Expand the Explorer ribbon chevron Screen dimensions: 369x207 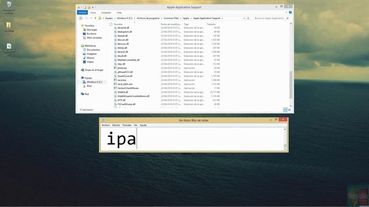[x=286, y=13]
